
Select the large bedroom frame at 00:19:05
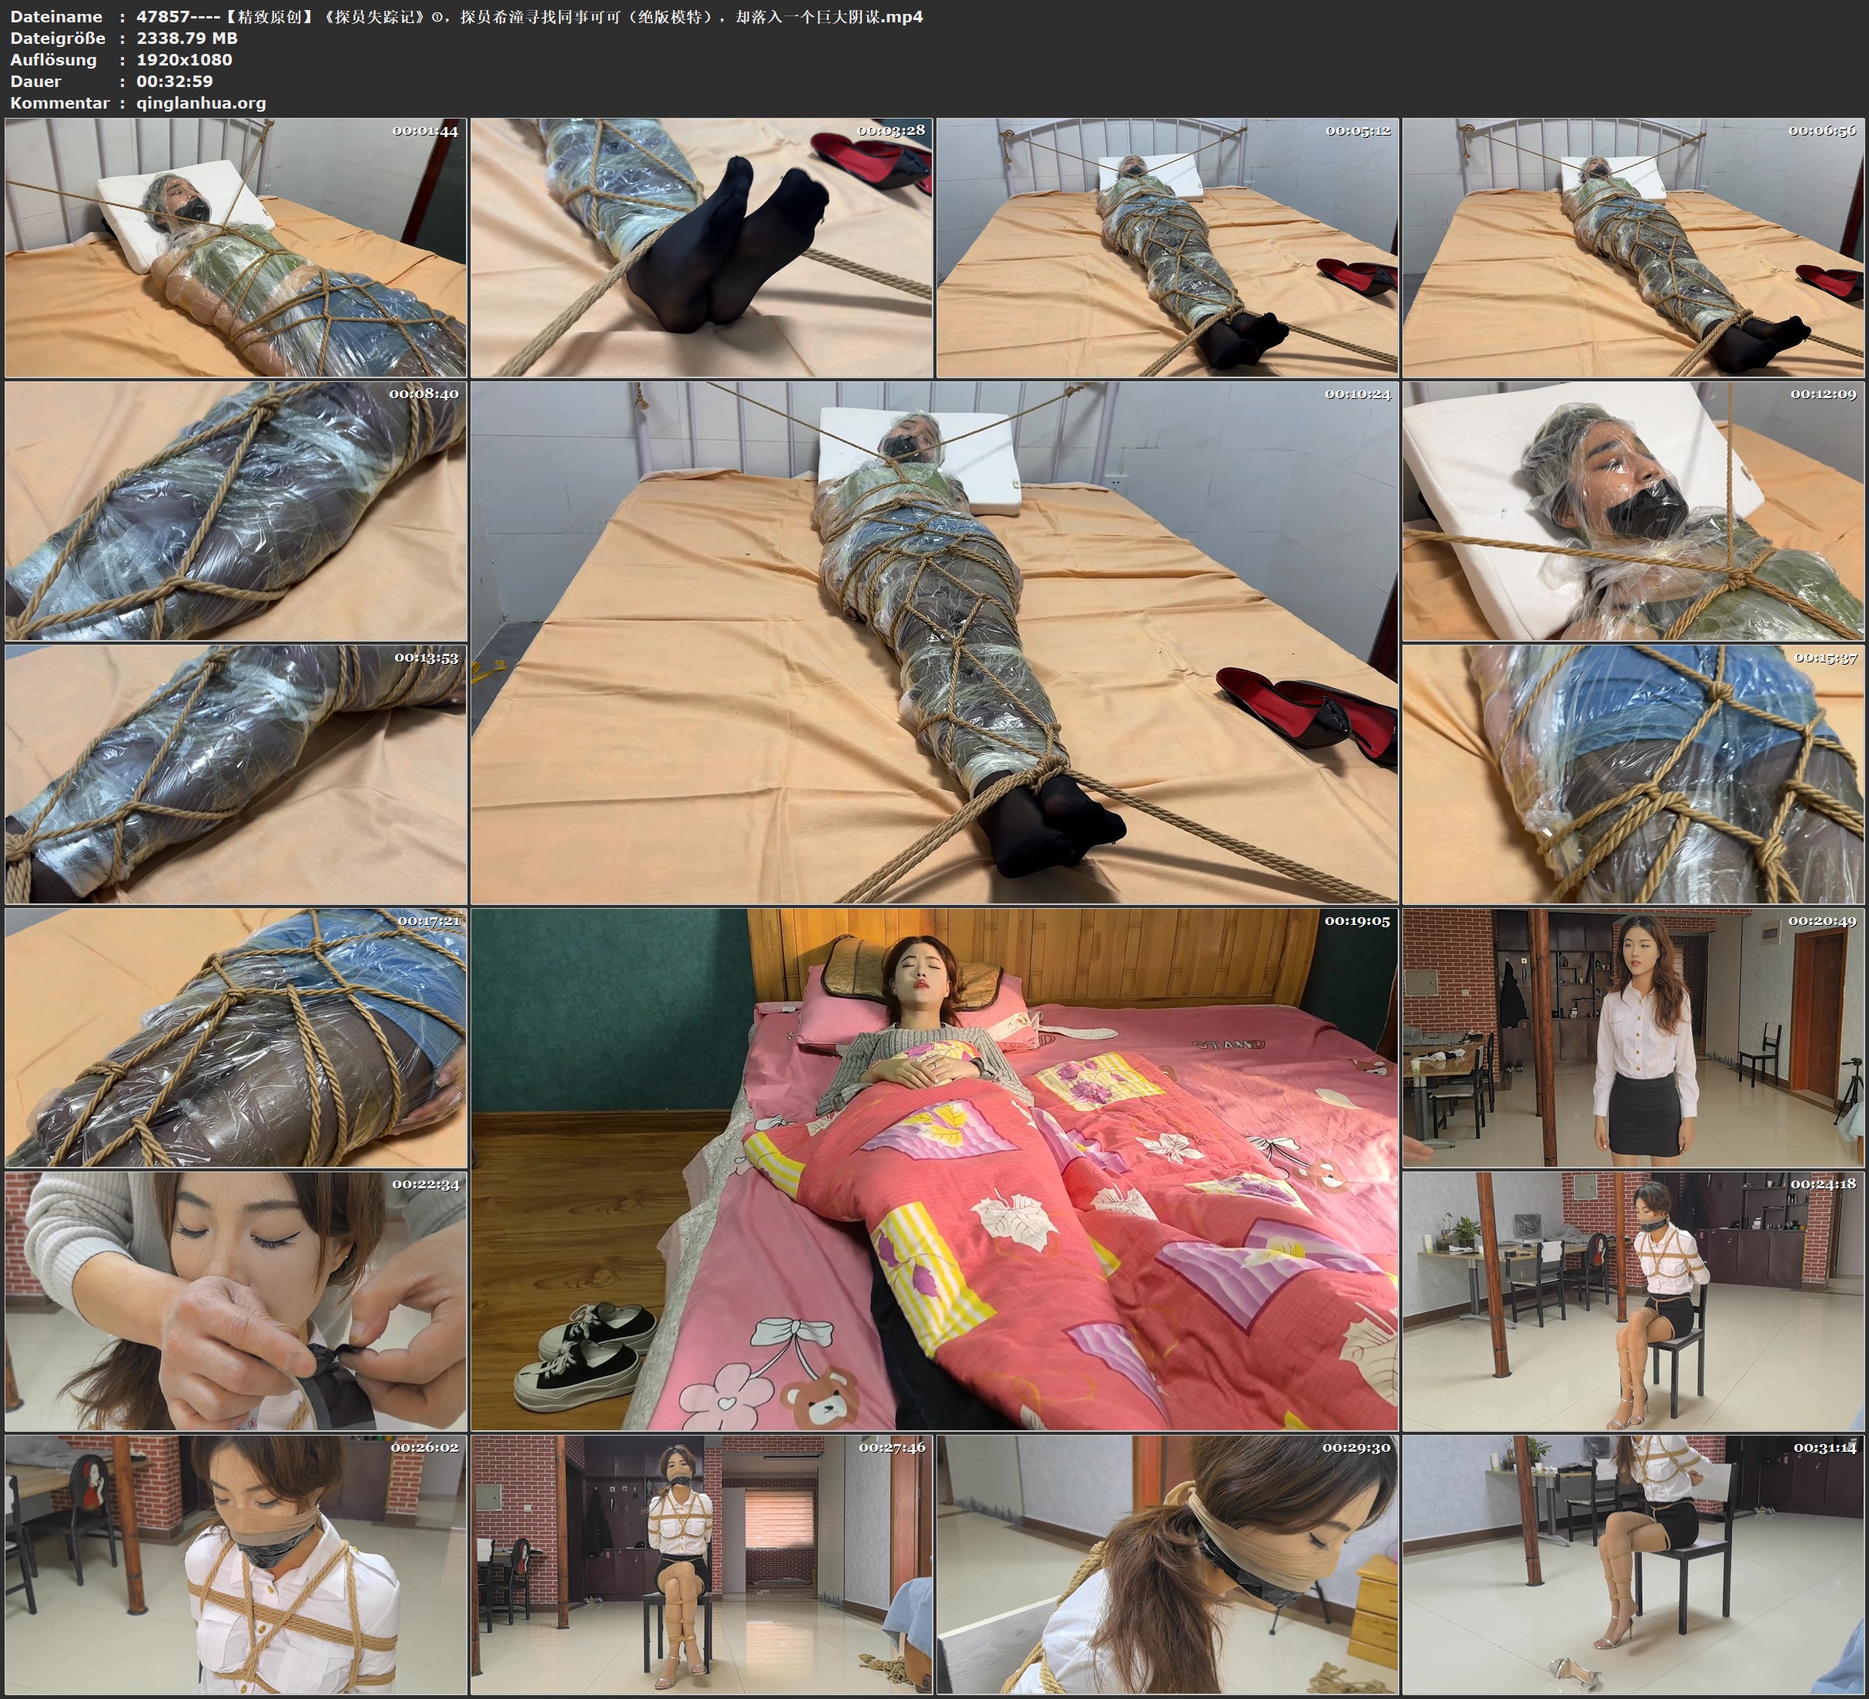point(933,1168)
